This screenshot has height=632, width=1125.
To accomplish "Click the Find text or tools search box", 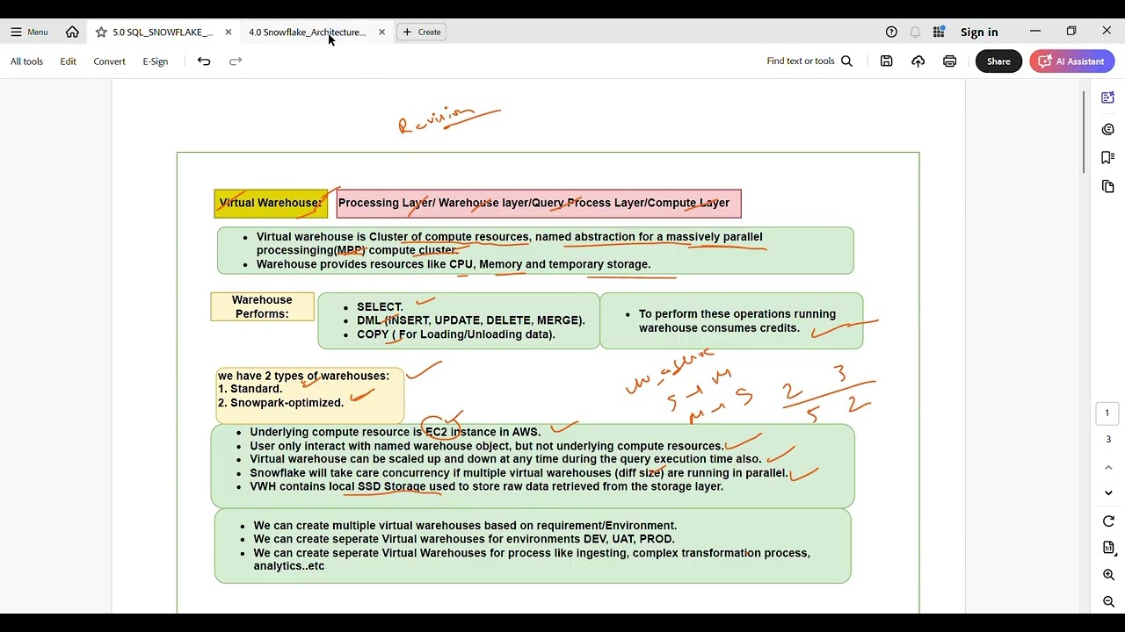I will click(809, 61).
